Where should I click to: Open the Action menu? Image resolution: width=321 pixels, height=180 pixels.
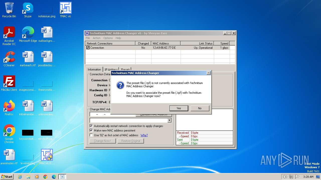(x=97, y=38)
